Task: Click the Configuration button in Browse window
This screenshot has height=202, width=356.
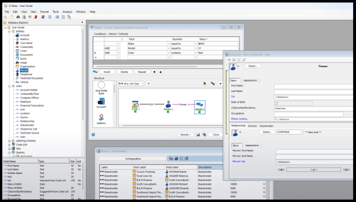Action: (x=133, y=158)
